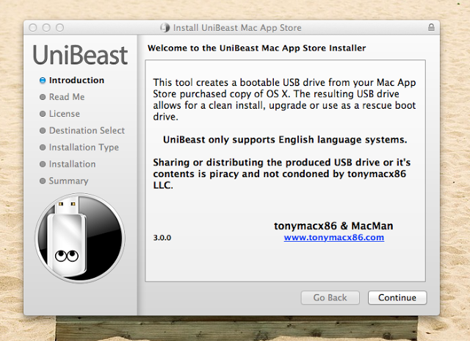Select the Introduction step label

(76, 80)
